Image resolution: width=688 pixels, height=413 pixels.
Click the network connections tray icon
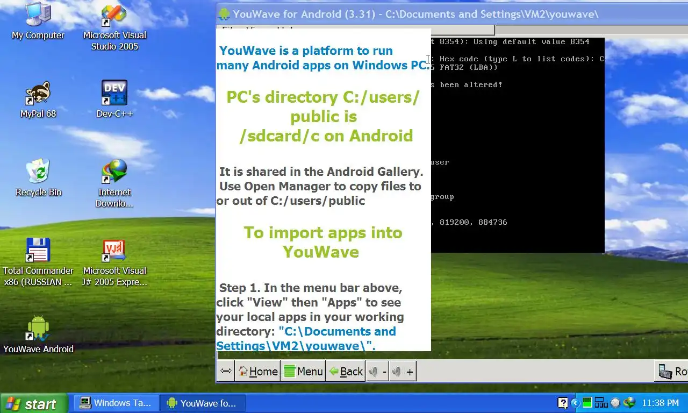click(x=601, y=403)
